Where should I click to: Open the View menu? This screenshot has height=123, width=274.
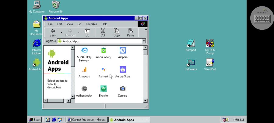pyautogui.click(x=70, y=24)
